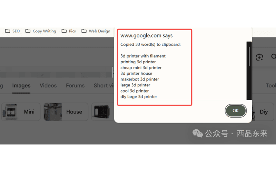Click "diy large 3d printer" line
The image size is (276, 172).
(x=139, y=97)
